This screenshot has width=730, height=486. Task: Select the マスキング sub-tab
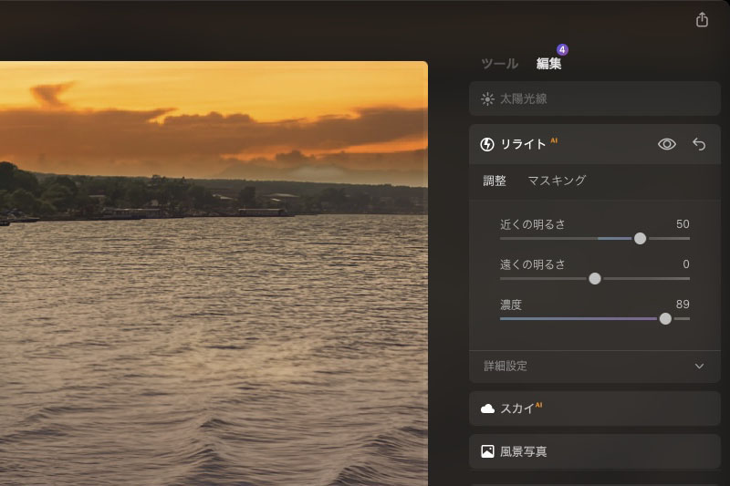click(557, 181)
